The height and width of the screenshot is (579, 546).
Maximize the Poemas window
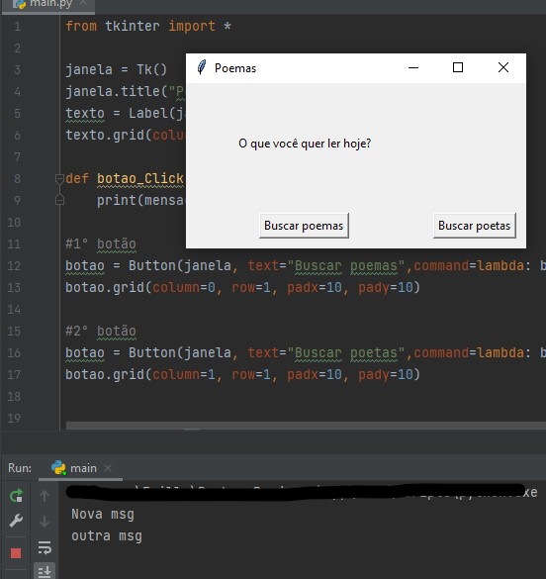coord(458,67)
